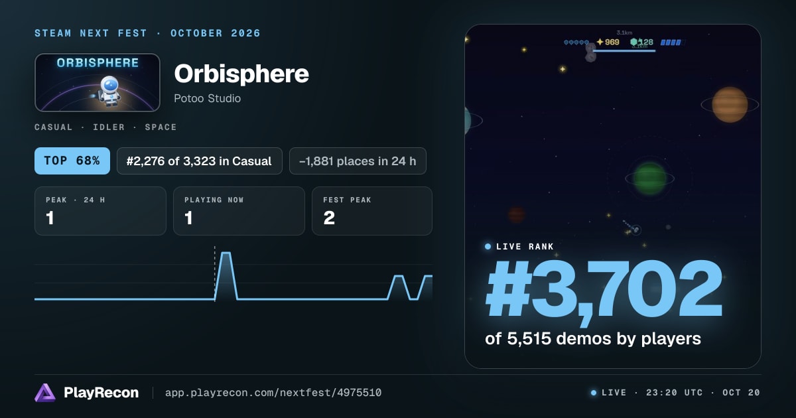Image resolution: width=796 pixels, height=418 pixels.
Task: Click the CASUAL · IDLER · SPACE tags line
Action: 105,127
